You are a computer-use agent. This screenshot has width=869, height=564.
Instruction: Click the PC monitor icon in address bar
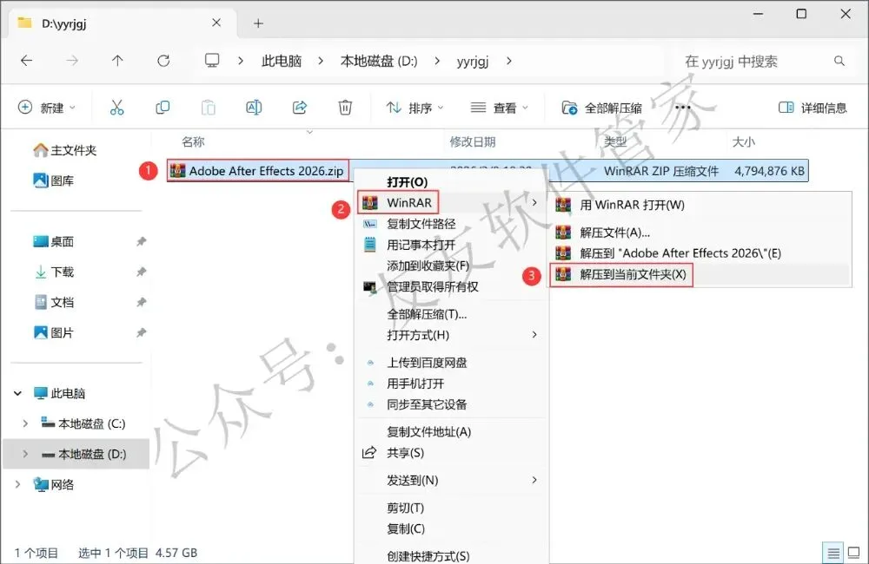[x=212, y=61]
